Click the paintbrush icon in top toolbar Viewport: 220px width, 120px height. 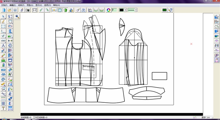(x=78, y=10)
